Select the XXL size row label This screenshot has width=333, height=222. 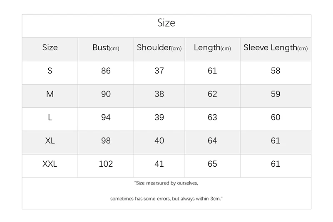pyautogui.click(x=50, y=164)
